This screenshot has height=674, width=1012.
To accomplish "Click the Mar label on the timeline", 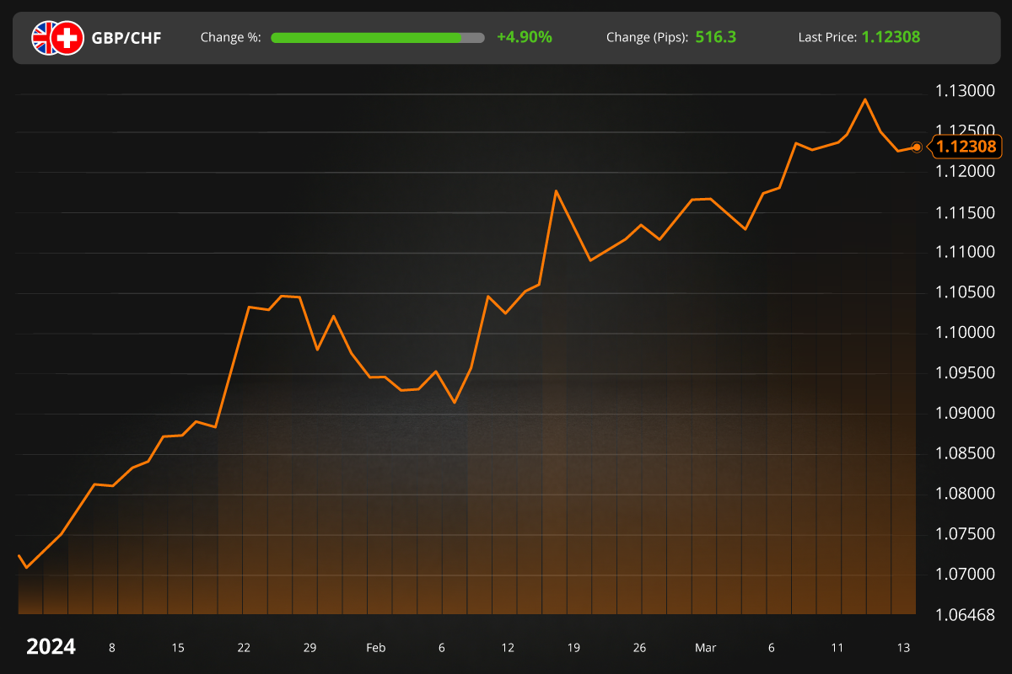I will click(x=704, y=648).
